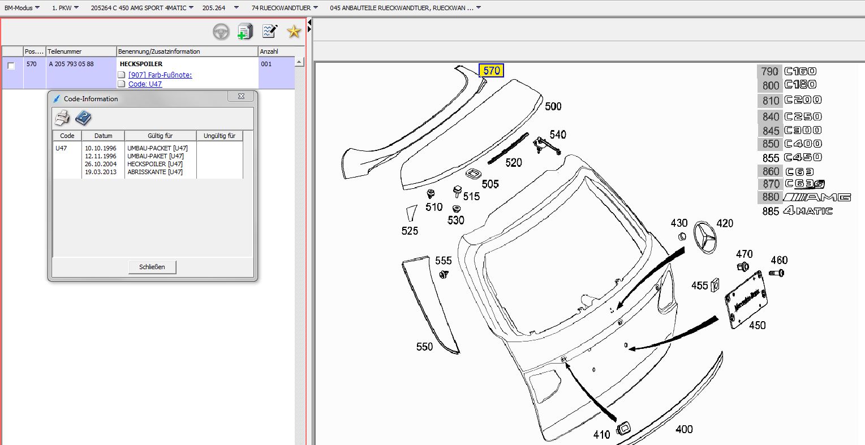Viewport: 865px width, 445px height.
Task: Select callout 540 in the diagram
Action: click(x=558, y=135)
